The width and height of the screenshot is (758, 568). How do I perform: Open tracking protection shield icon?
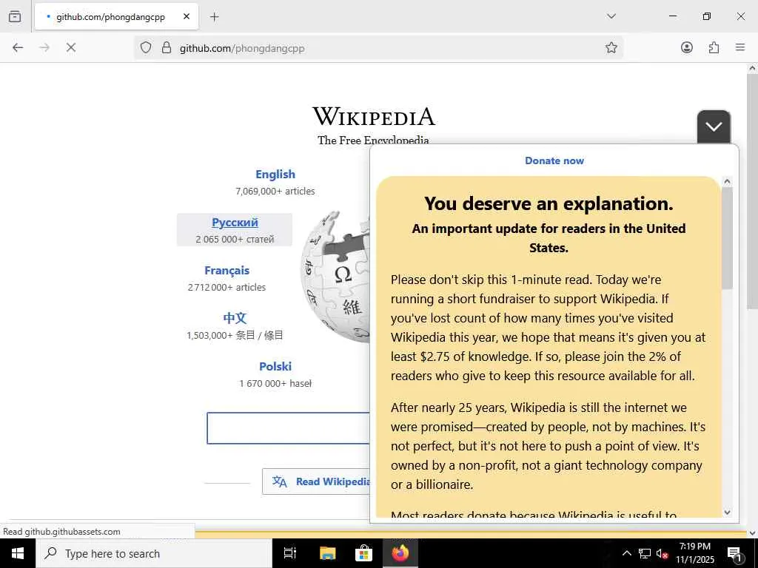coord(146,47)
